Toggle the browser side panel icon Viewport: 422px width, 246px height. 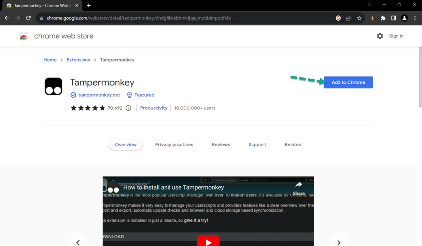pyautogui.click(x=394, y=18)
